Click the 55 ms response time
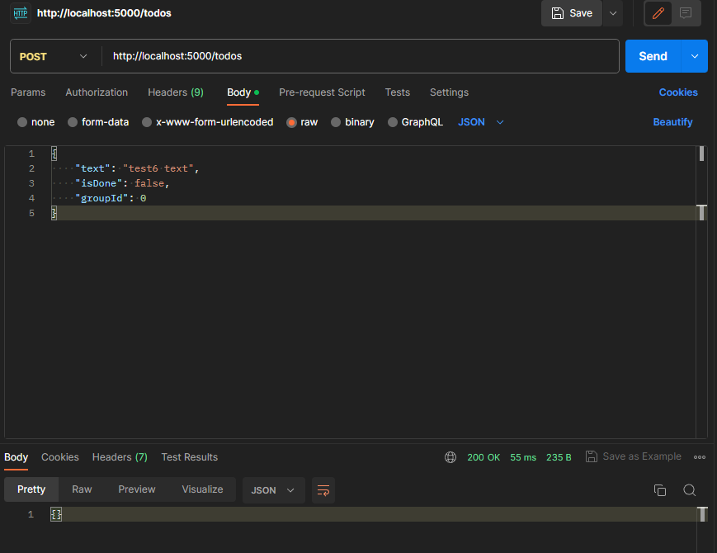 pyautogui.click(x=522, y=457)
